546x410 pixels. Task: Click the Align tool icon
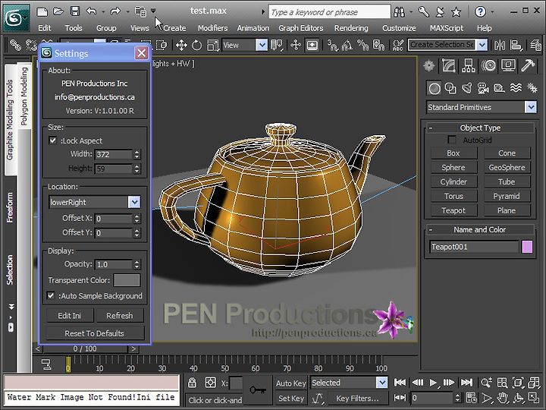[x=516, y=45]
